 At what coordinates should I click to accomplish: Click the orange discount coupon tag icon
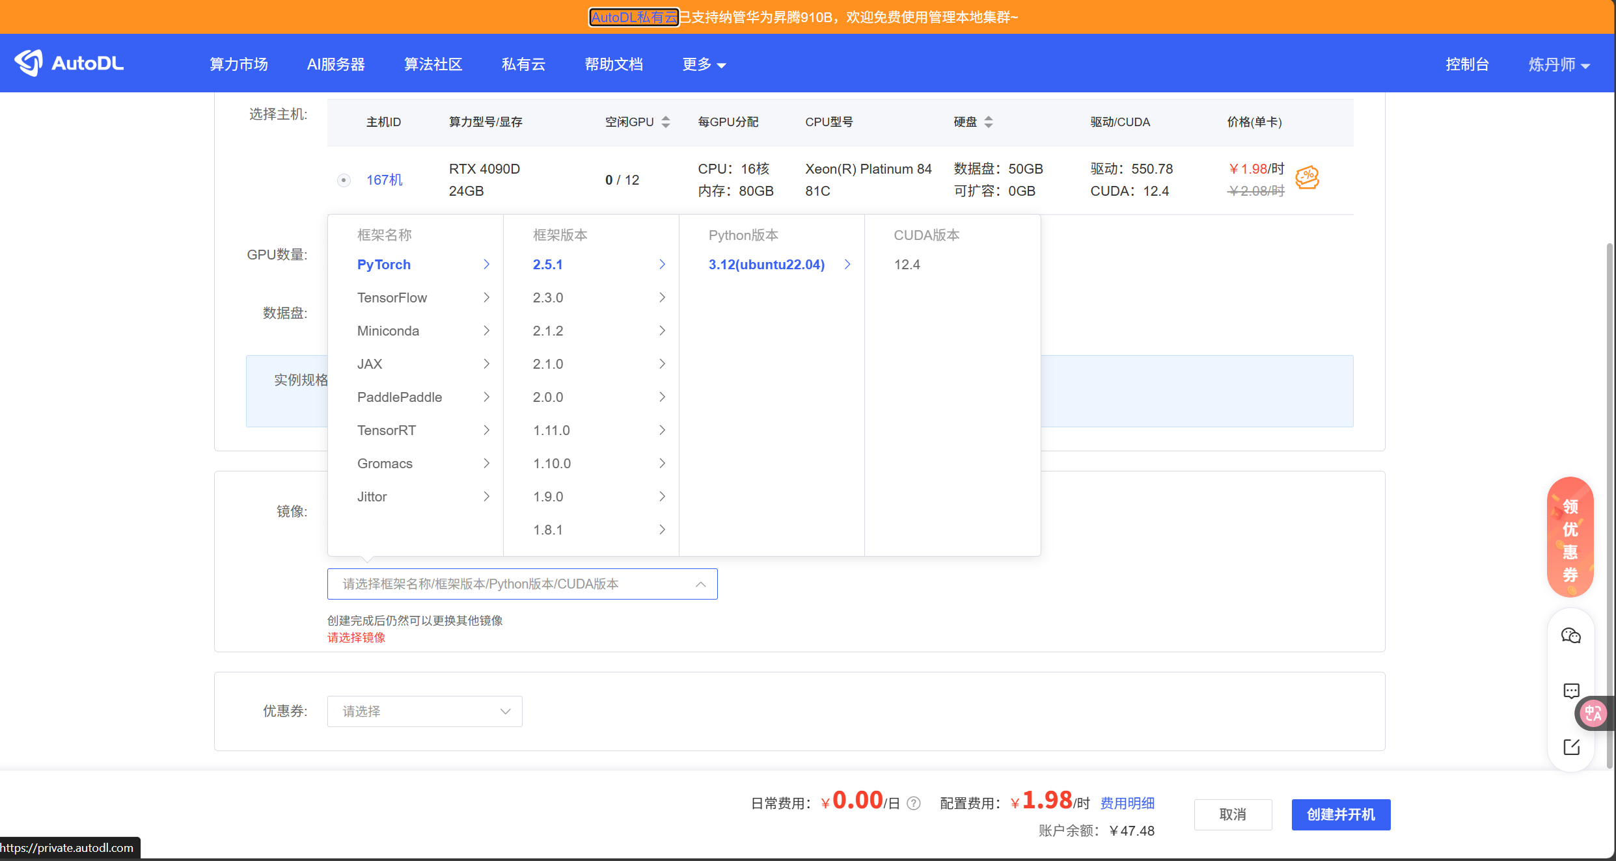(1307, 177)
